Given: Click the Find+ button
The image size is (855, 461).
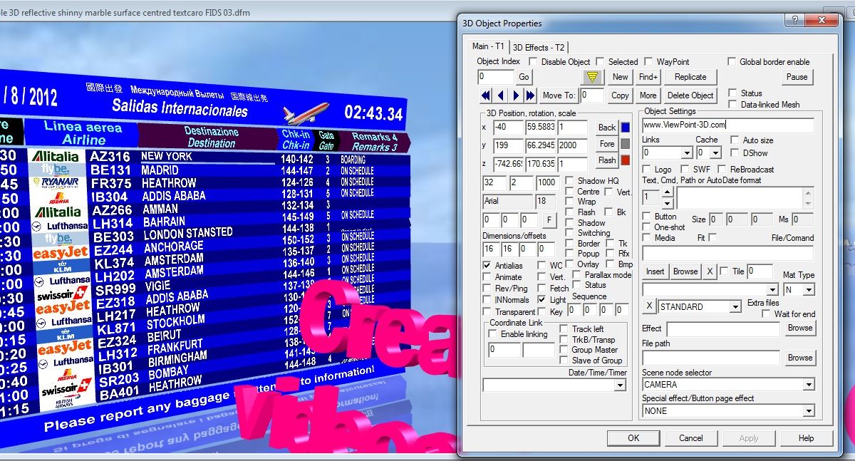Looking at the screenshot, I should (x=649, y=77).
